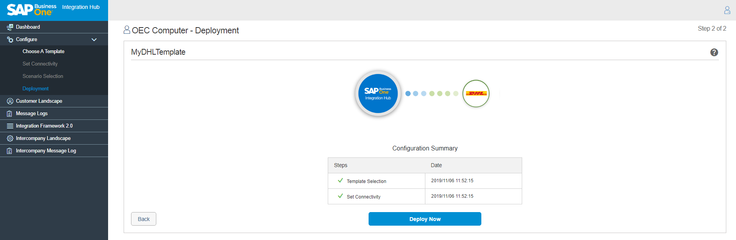Click the Dashboard icon in sidebar
The width and height of the screenshot is (736, 240).
(10, 27)
